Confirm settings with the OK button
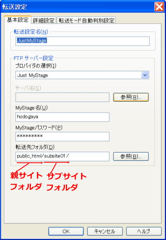166x240 pixels. (66, 231)
